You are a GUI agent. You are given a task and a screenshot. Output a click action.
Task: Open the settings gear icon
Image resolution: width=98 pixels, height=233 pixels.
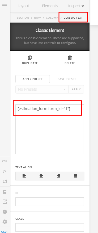pyautogui.click(x=5, y=222)
